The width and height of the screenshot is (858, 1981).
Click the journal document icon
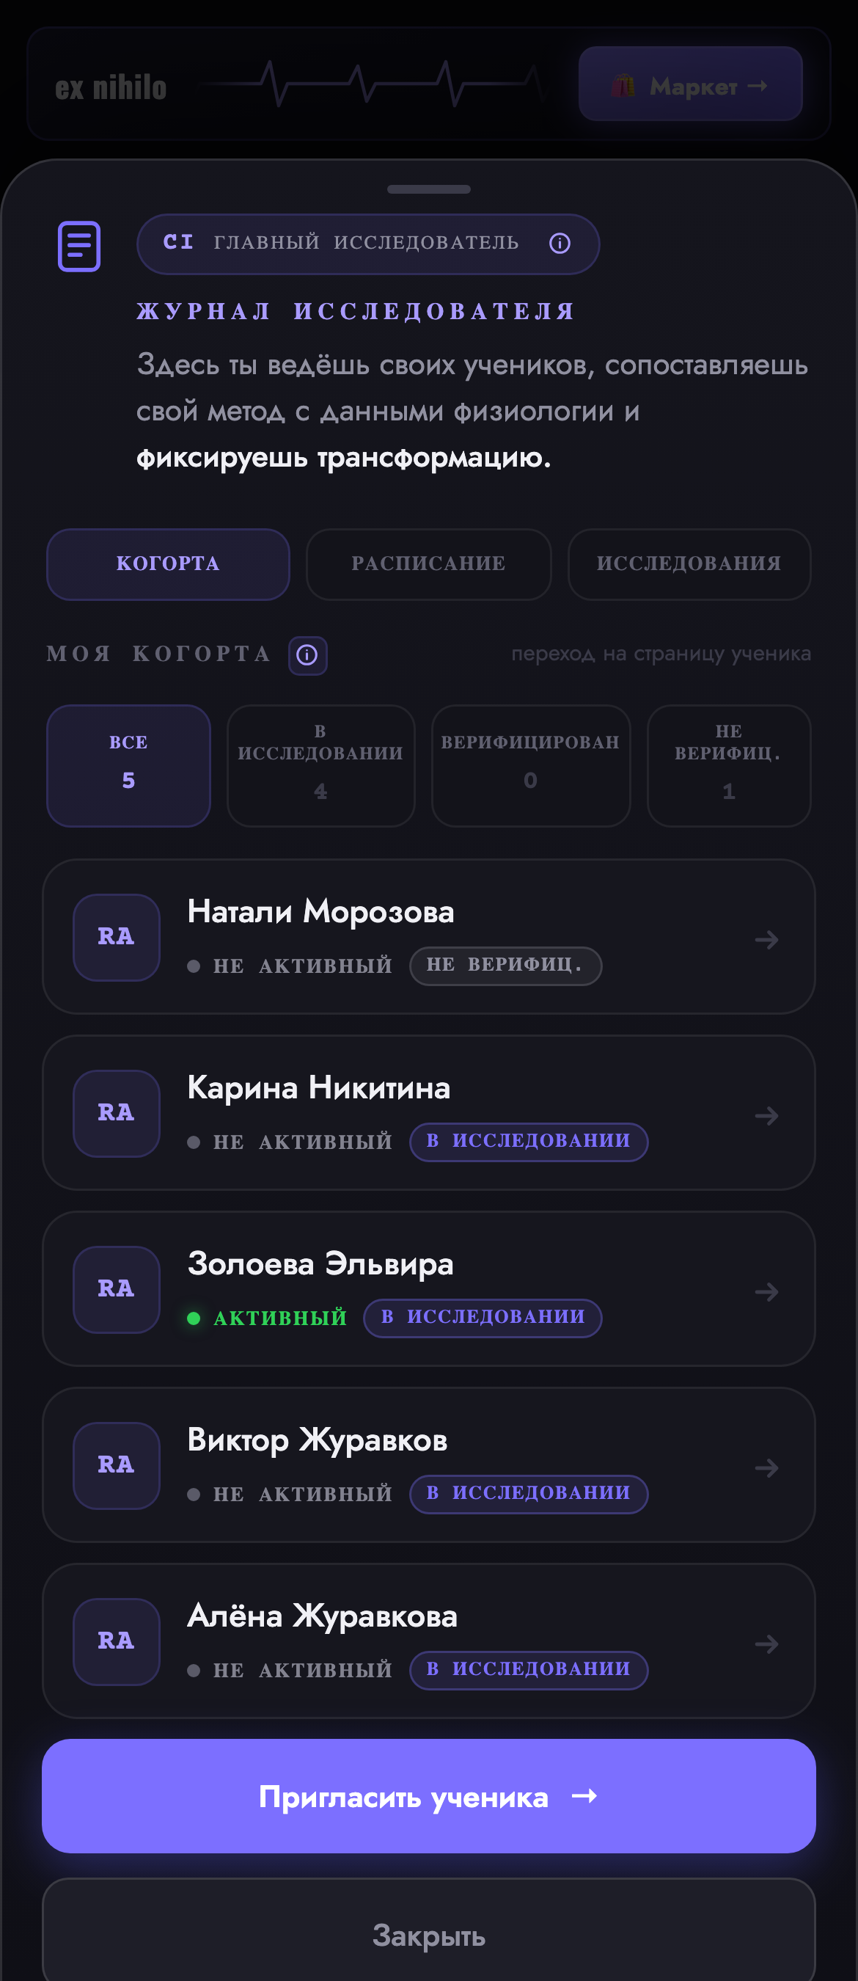tap(79, 246)
